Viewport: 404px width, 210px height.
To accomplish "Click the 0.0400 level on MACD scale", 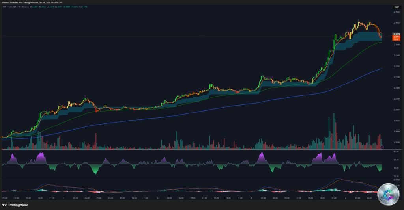I will pos(396,179).
